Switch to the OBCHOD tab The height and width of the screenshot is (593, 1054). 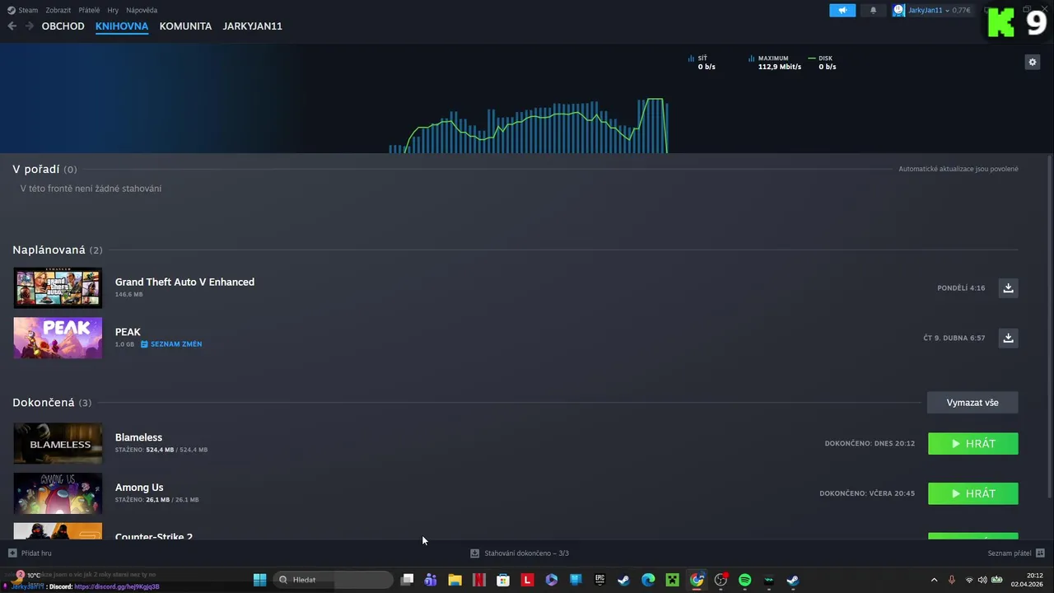point(63,26)
